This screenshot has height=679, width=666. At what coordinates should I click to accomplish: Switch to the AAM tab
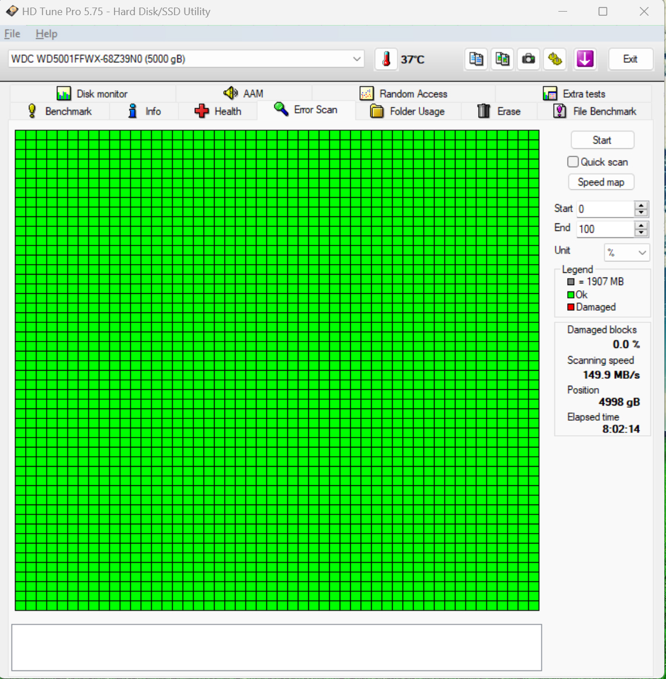pos(244,94)
